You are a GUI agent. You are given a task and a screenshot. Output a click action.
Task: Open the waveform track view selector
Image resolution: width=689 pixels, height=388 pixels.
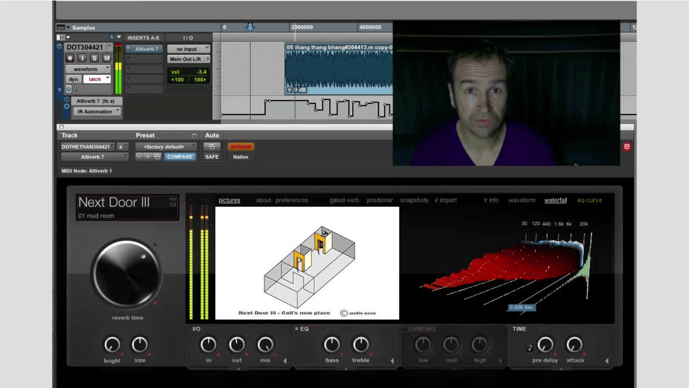coord(88,69)
